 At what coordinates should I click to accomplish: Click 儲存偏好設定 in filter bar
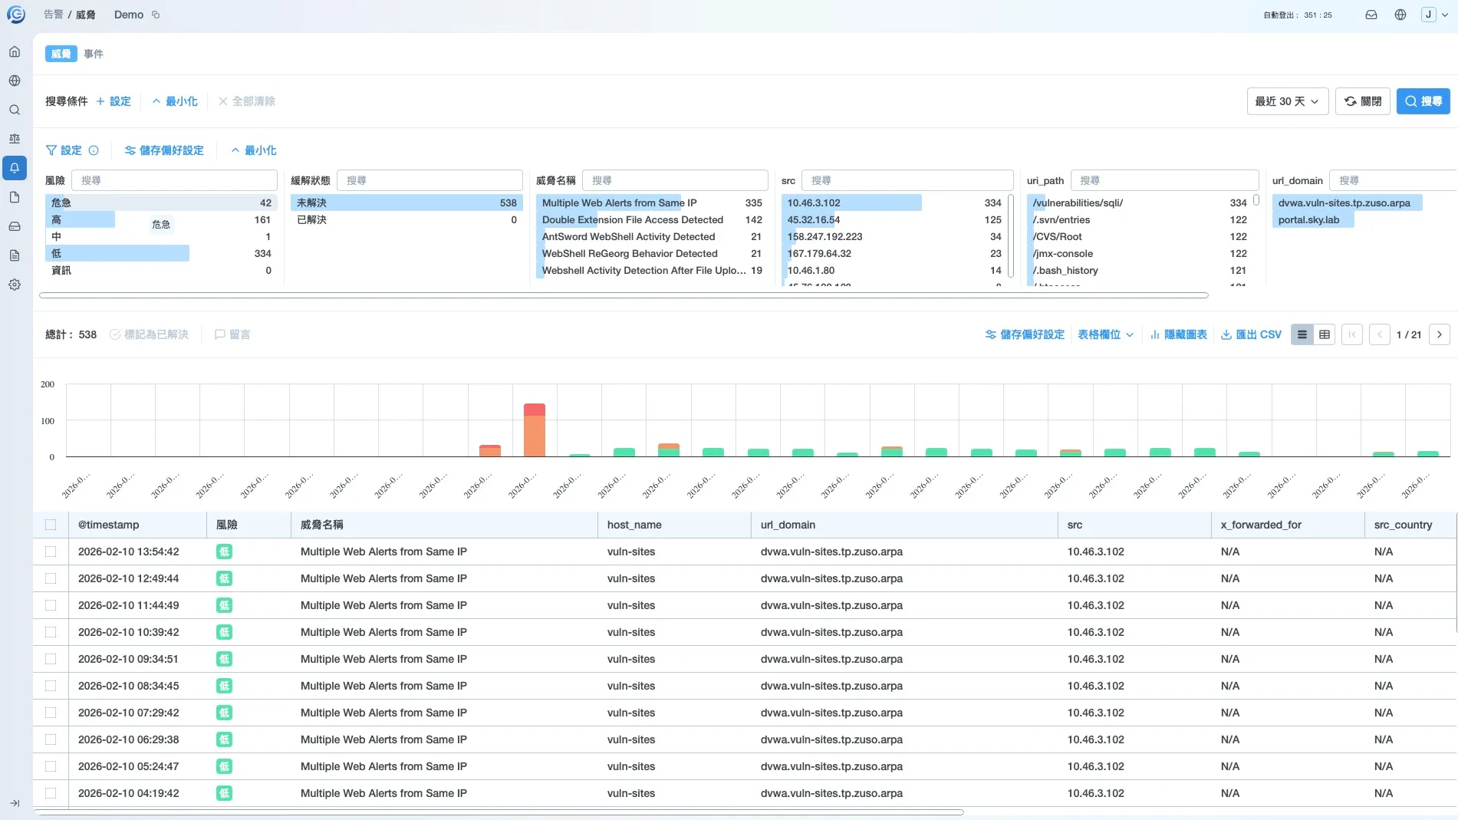pyautogui.click(x=164, y=150)
